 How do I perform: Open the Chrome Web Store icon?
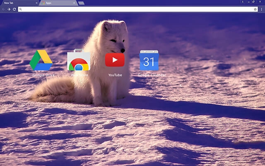(79, 60)
